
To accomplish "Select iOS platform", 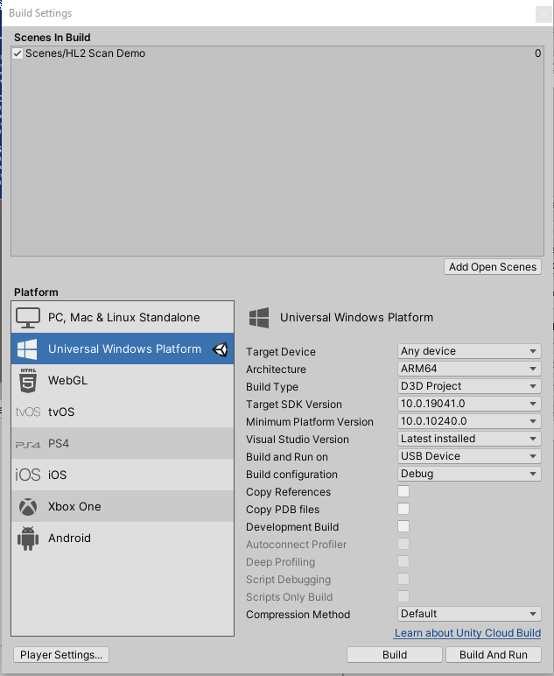I will [123, 475].
